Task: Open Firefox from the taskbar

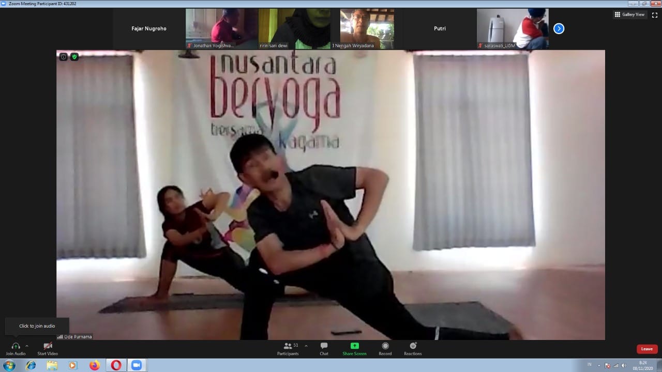Action: (94, 365)
